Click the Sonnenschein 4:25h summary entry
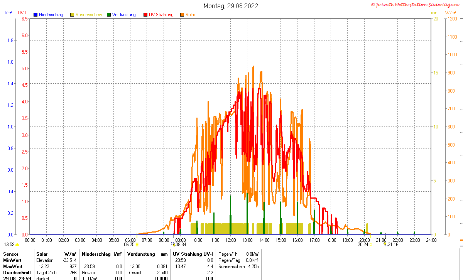The image size is (463, 280). (x=238, y=267)
